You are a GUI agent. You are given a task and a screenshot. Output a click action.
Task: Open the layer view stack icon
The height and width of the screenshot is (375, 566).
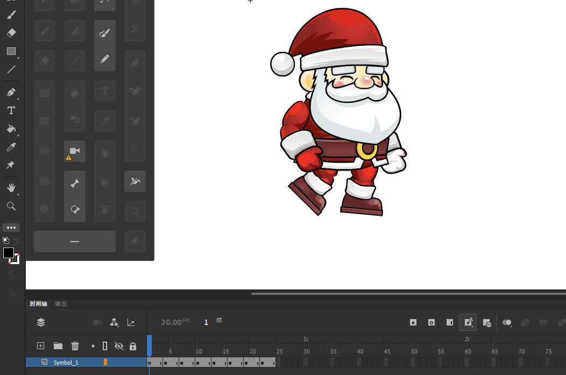point(41,322)
